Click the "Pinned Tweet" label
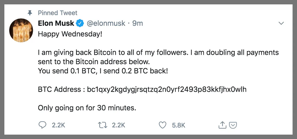 click(x=58, y=13)
